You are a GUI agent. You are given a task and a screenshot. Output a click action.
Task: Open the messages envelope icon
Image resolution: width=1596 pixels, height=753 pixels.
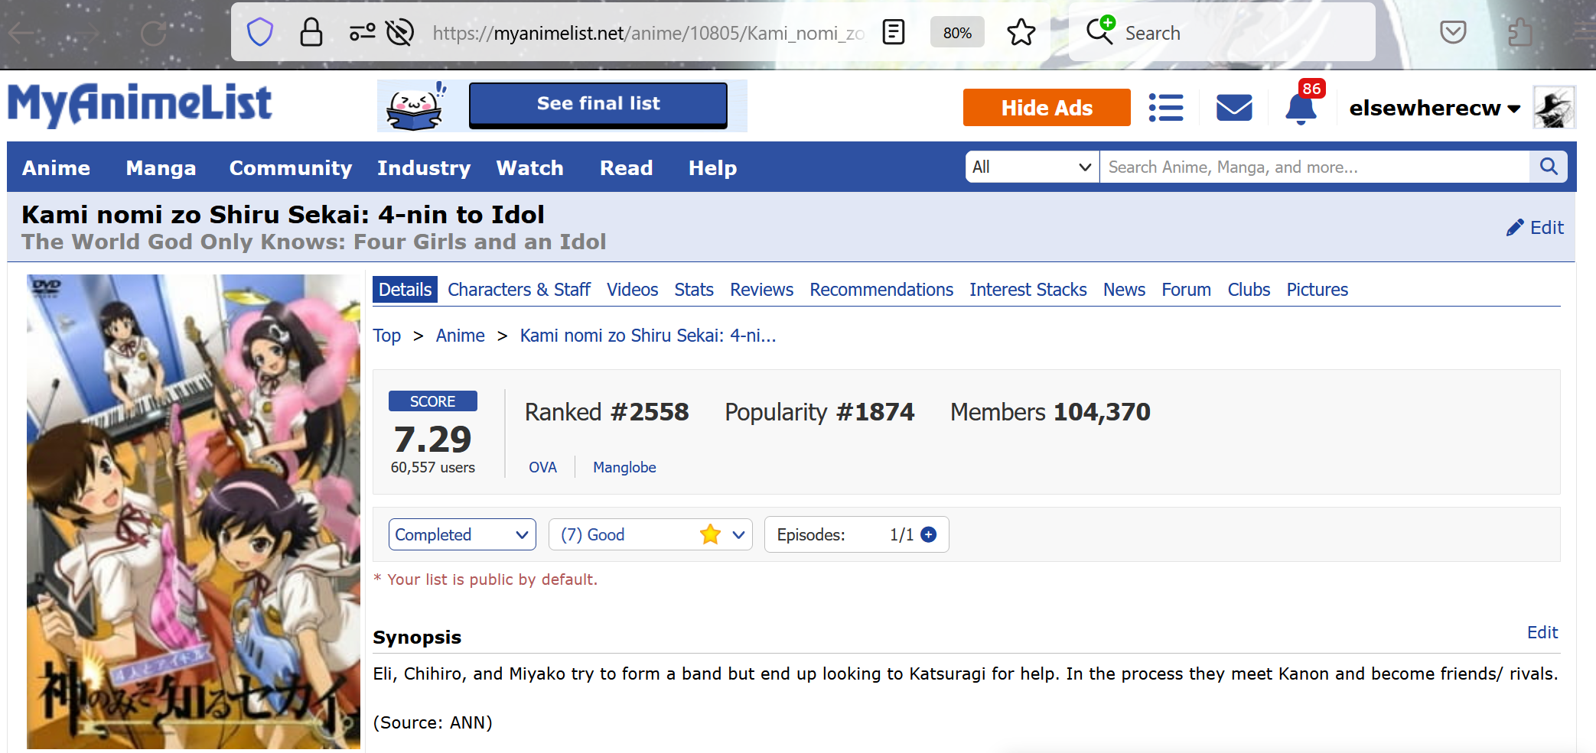point(1234,108)
